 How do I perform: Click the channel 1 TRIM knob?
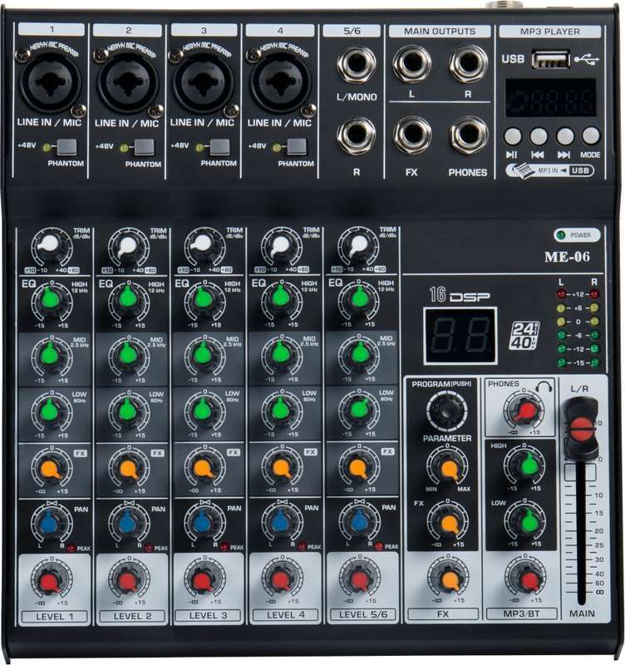coord(50,245)
